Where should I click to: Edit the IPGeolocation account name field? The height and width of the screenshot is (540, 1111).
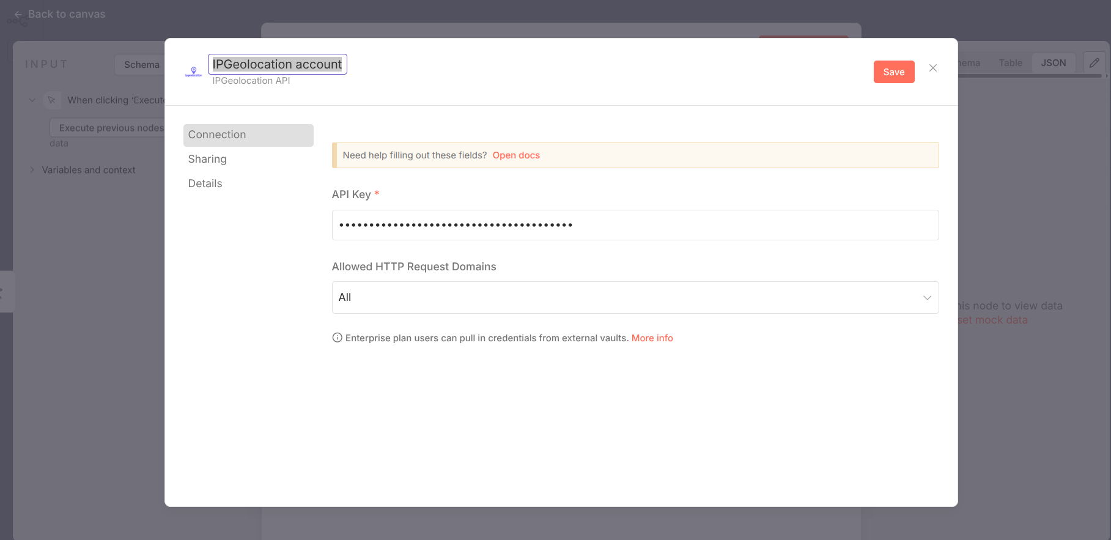click(x=277, y=64)
